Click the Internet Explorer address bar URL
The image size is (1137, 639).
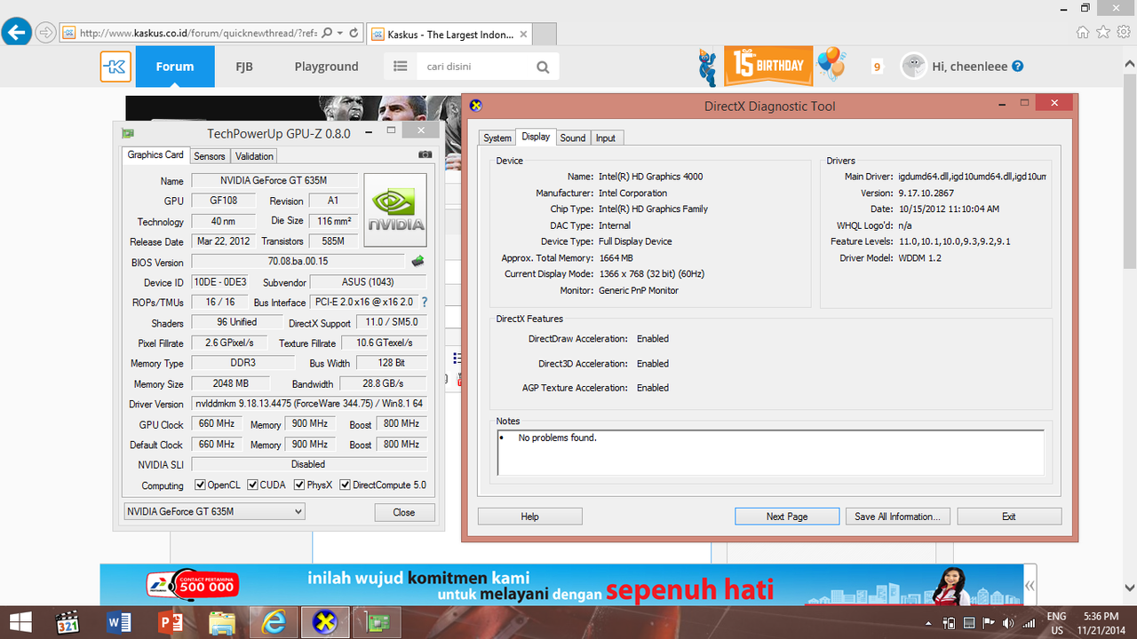pyautogui.click(x=197, y=34)
